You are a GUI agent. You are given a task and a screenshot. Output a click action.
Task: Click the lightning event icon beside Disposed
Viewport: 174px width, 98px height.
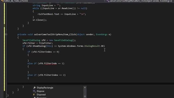[x=34, y=94]
